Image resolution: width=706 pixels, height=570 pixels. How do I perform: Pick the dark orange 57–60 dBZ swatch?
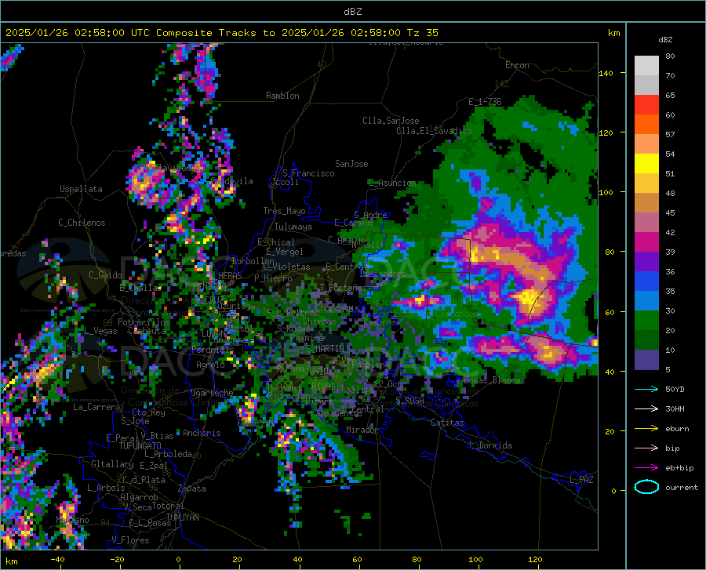pyautogui.click(x=646, y=125)
